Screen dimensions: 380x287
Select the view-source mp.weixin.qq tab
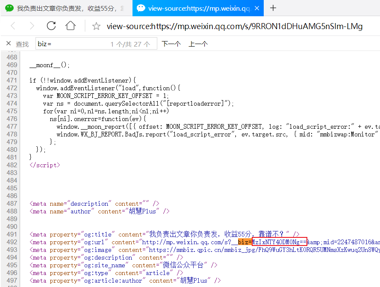point(198,8)
